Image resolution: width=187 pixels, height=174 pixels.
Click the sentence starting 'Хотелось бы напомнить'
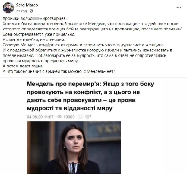coord(92,29)
